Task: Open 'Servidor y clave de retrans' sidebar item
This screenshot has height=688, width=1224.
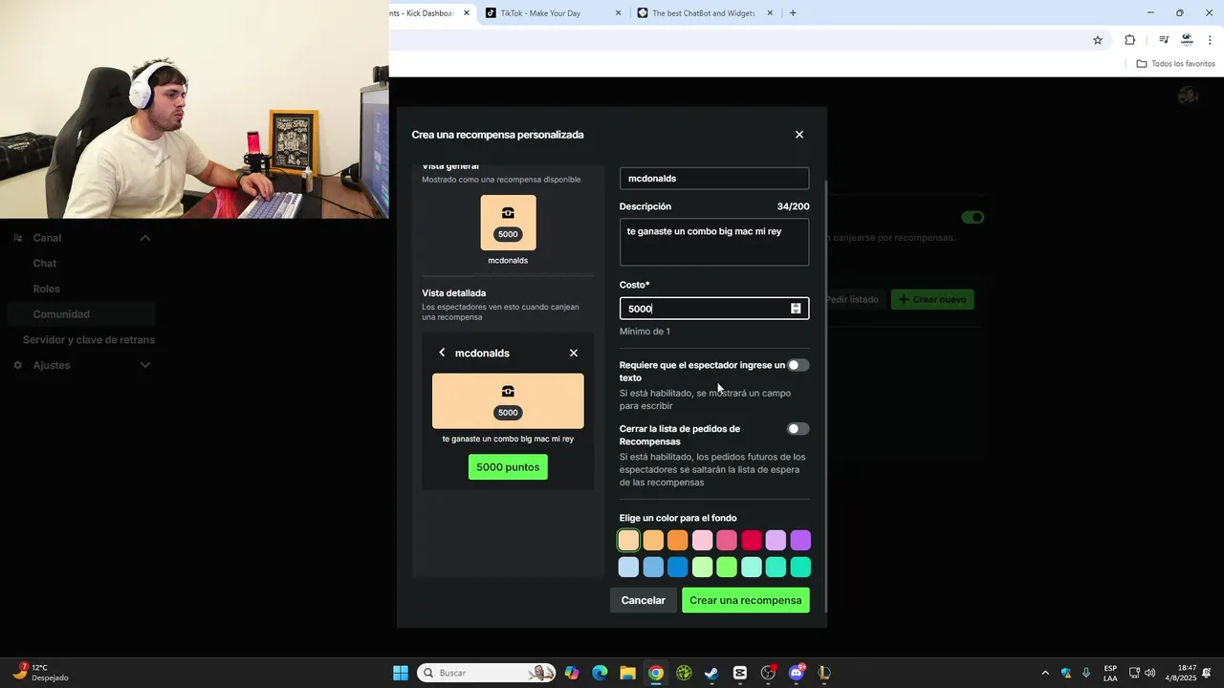Action: point(89,340)
